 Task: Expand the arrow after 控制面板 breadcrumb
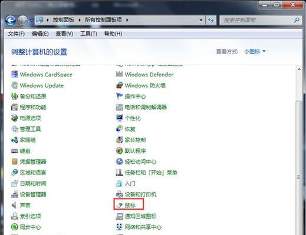(x=80, y=20)
